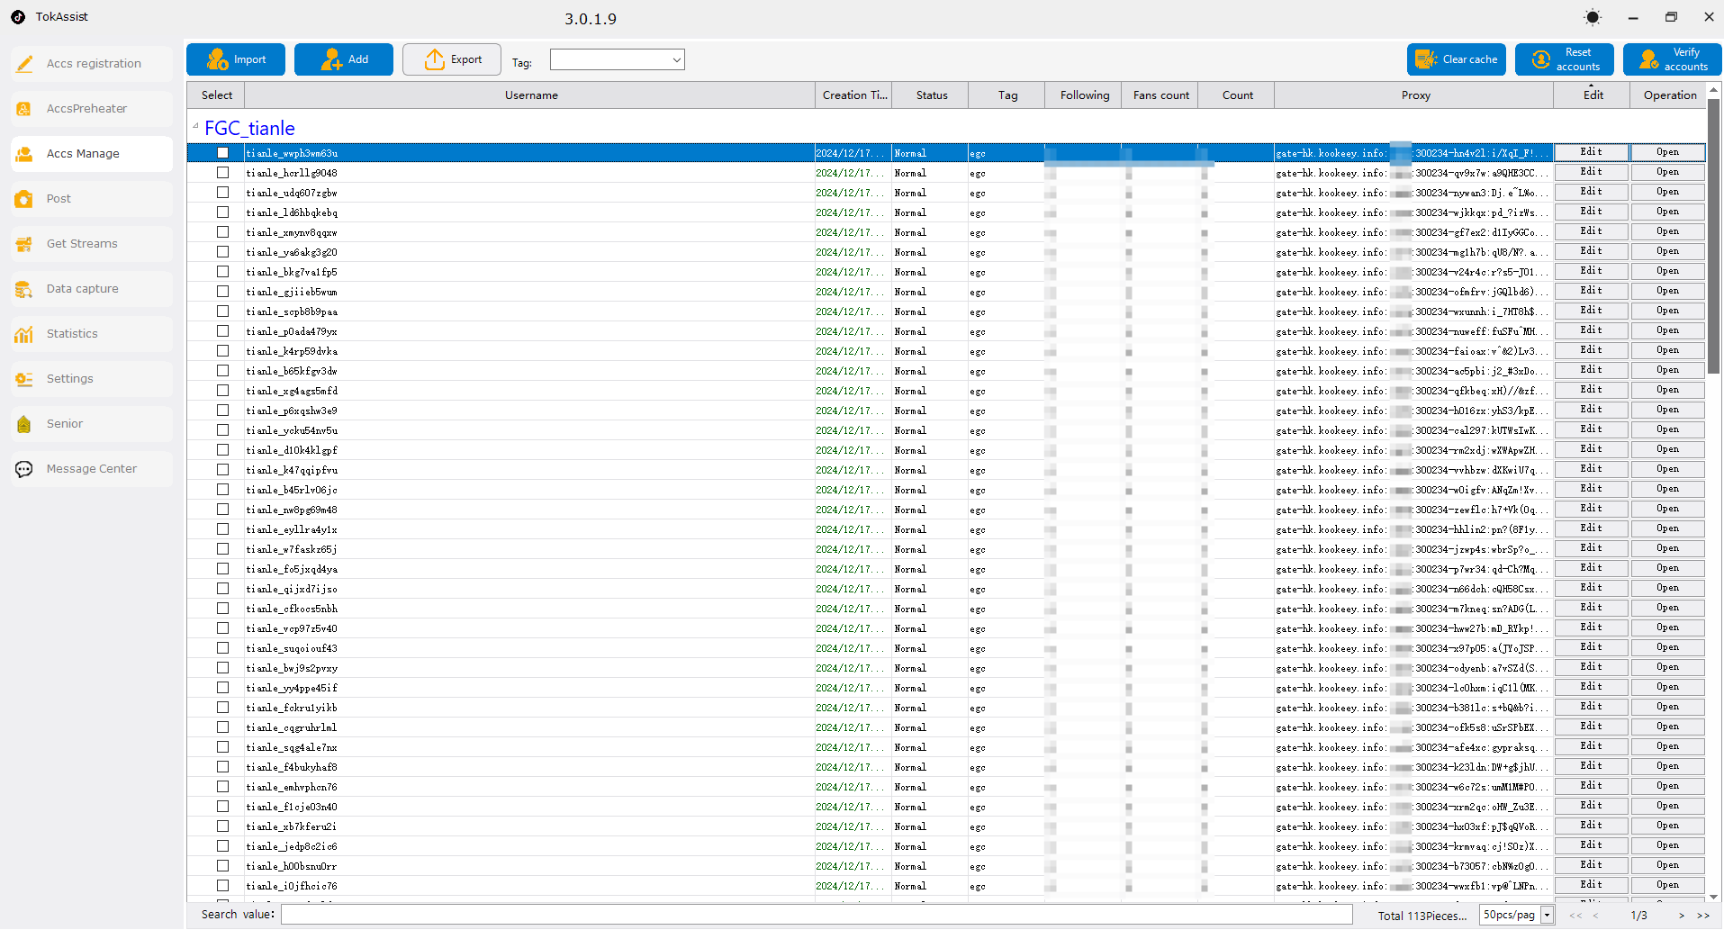Open the Get Streams icon
This screenshot has width=1724, height=930.
[24, 244]
